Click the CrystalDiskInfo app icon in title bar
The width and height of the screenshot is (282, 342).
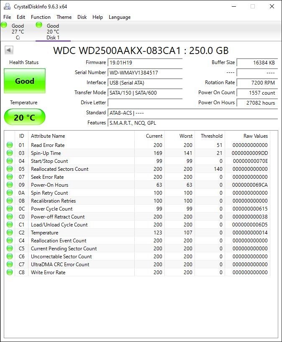(x=7, y=6)
